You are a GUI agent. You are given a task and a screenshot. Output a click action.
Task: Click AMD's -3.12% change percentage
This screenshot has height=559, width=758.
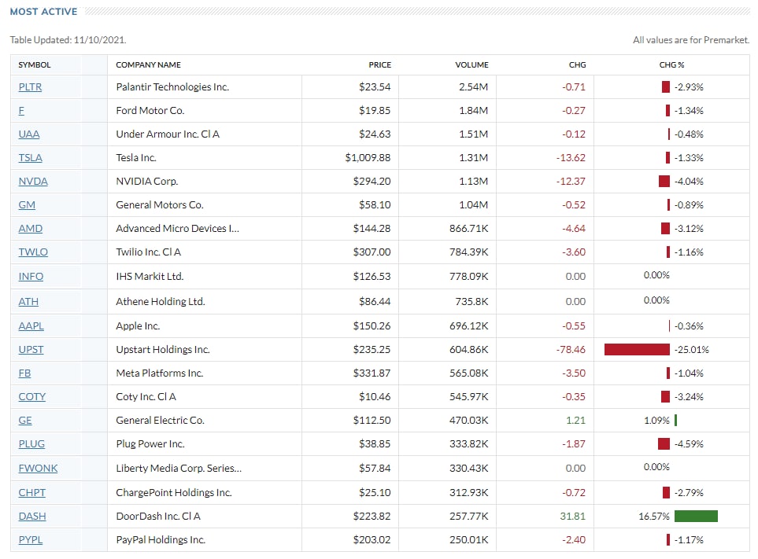coord(689,228)
